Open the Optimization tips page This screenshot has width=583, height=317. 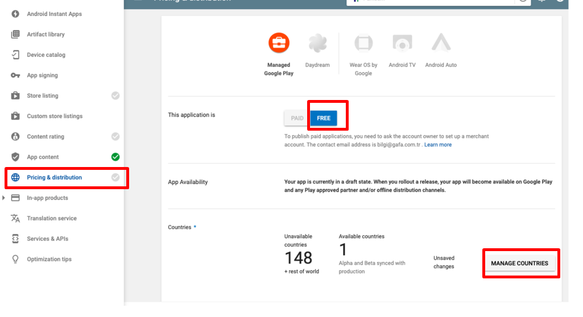49,259
